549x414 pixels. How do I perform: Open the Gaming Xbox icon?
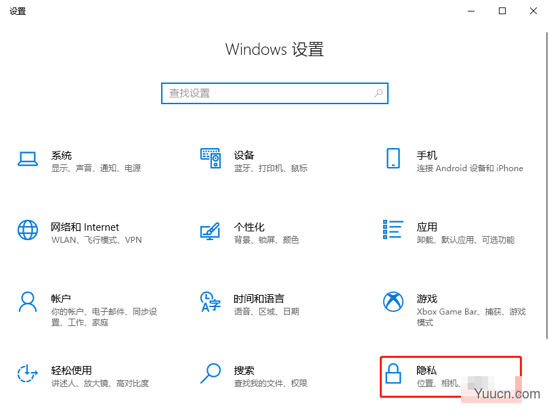click(x=393, y=302)
